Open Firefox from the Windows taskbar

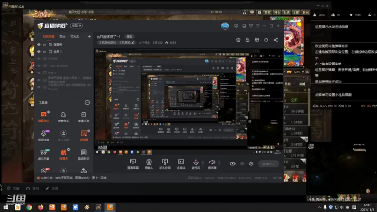tap(41, 207)
